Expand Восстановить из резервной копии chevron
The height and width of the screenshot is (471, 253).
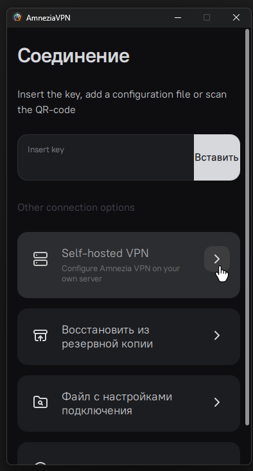pyautogui.click(x=217, y=335)
